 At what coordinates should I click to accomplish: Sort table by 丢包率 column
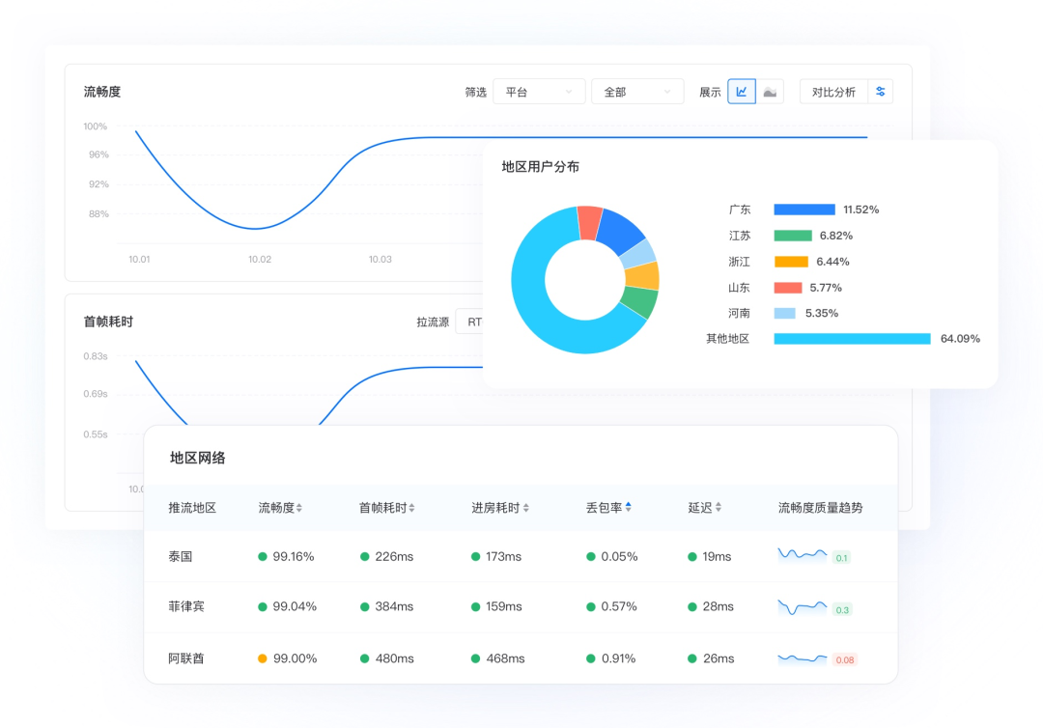[628, 507]
